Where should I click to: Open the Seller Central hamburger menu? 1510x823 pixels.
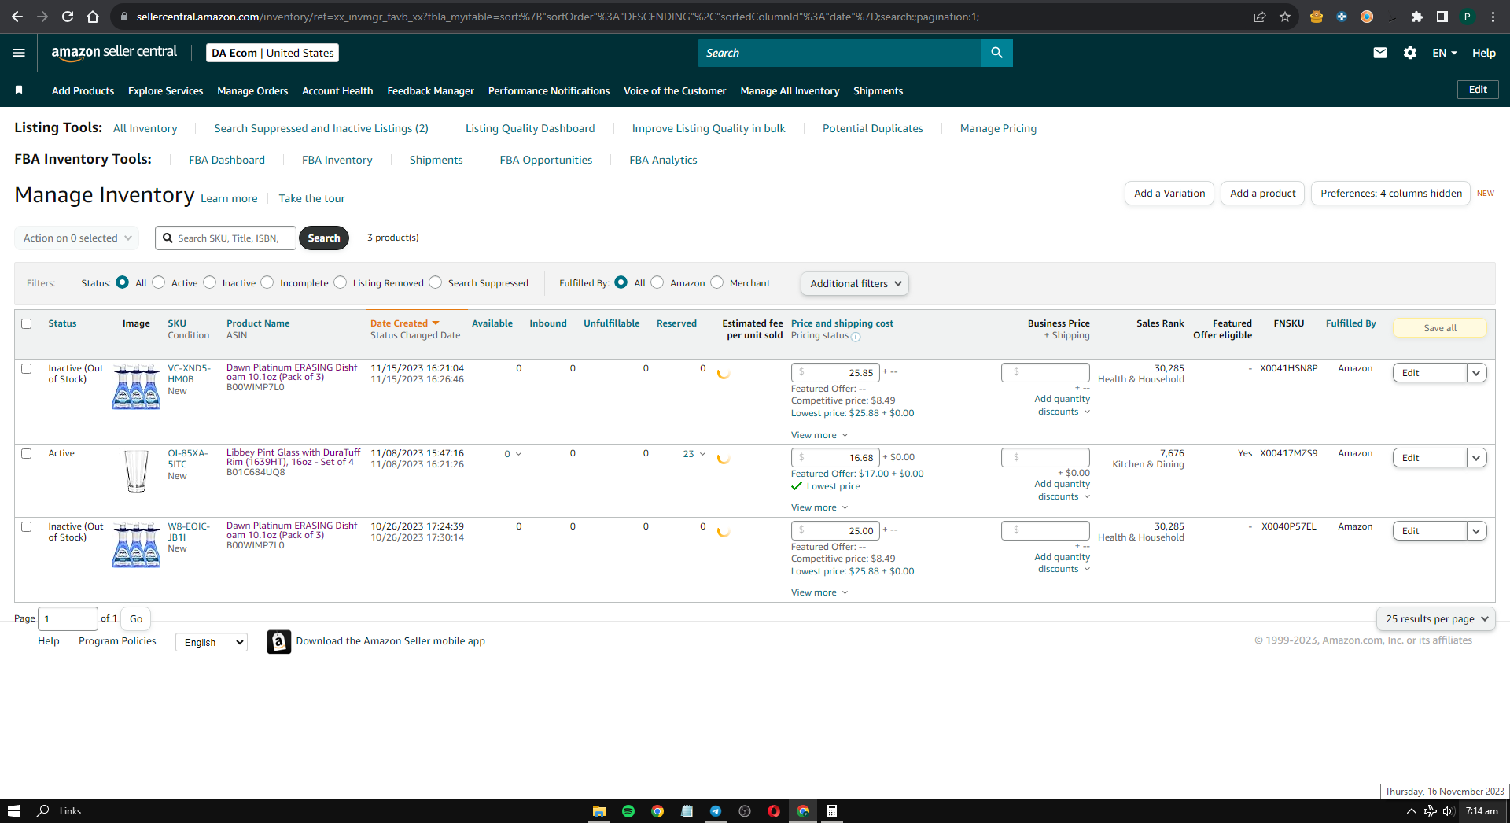click(x=19, y=53)
